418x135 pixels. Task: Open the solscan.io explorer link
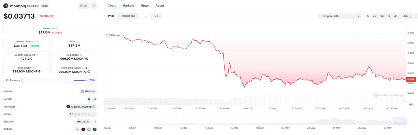tap(83, 122)
